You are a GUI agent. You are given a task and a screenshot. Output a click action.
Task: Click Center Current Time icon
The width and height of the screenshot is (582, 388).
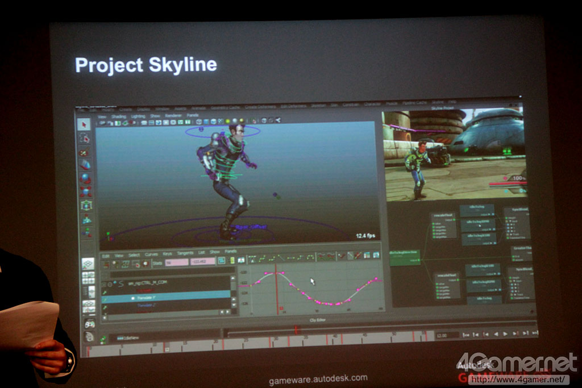pos(241,260)
